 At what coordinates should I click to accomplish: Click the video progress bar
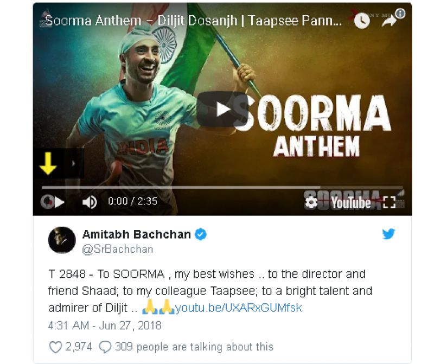point(222,187)
